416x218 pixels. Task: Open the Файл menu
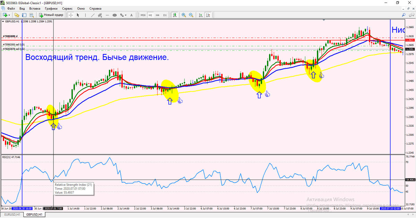pos(11,8)
